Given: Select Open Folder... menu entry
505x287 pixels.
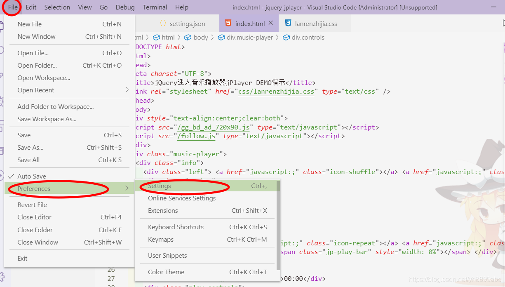Looking at the screenshot, I should pos(69,66).
